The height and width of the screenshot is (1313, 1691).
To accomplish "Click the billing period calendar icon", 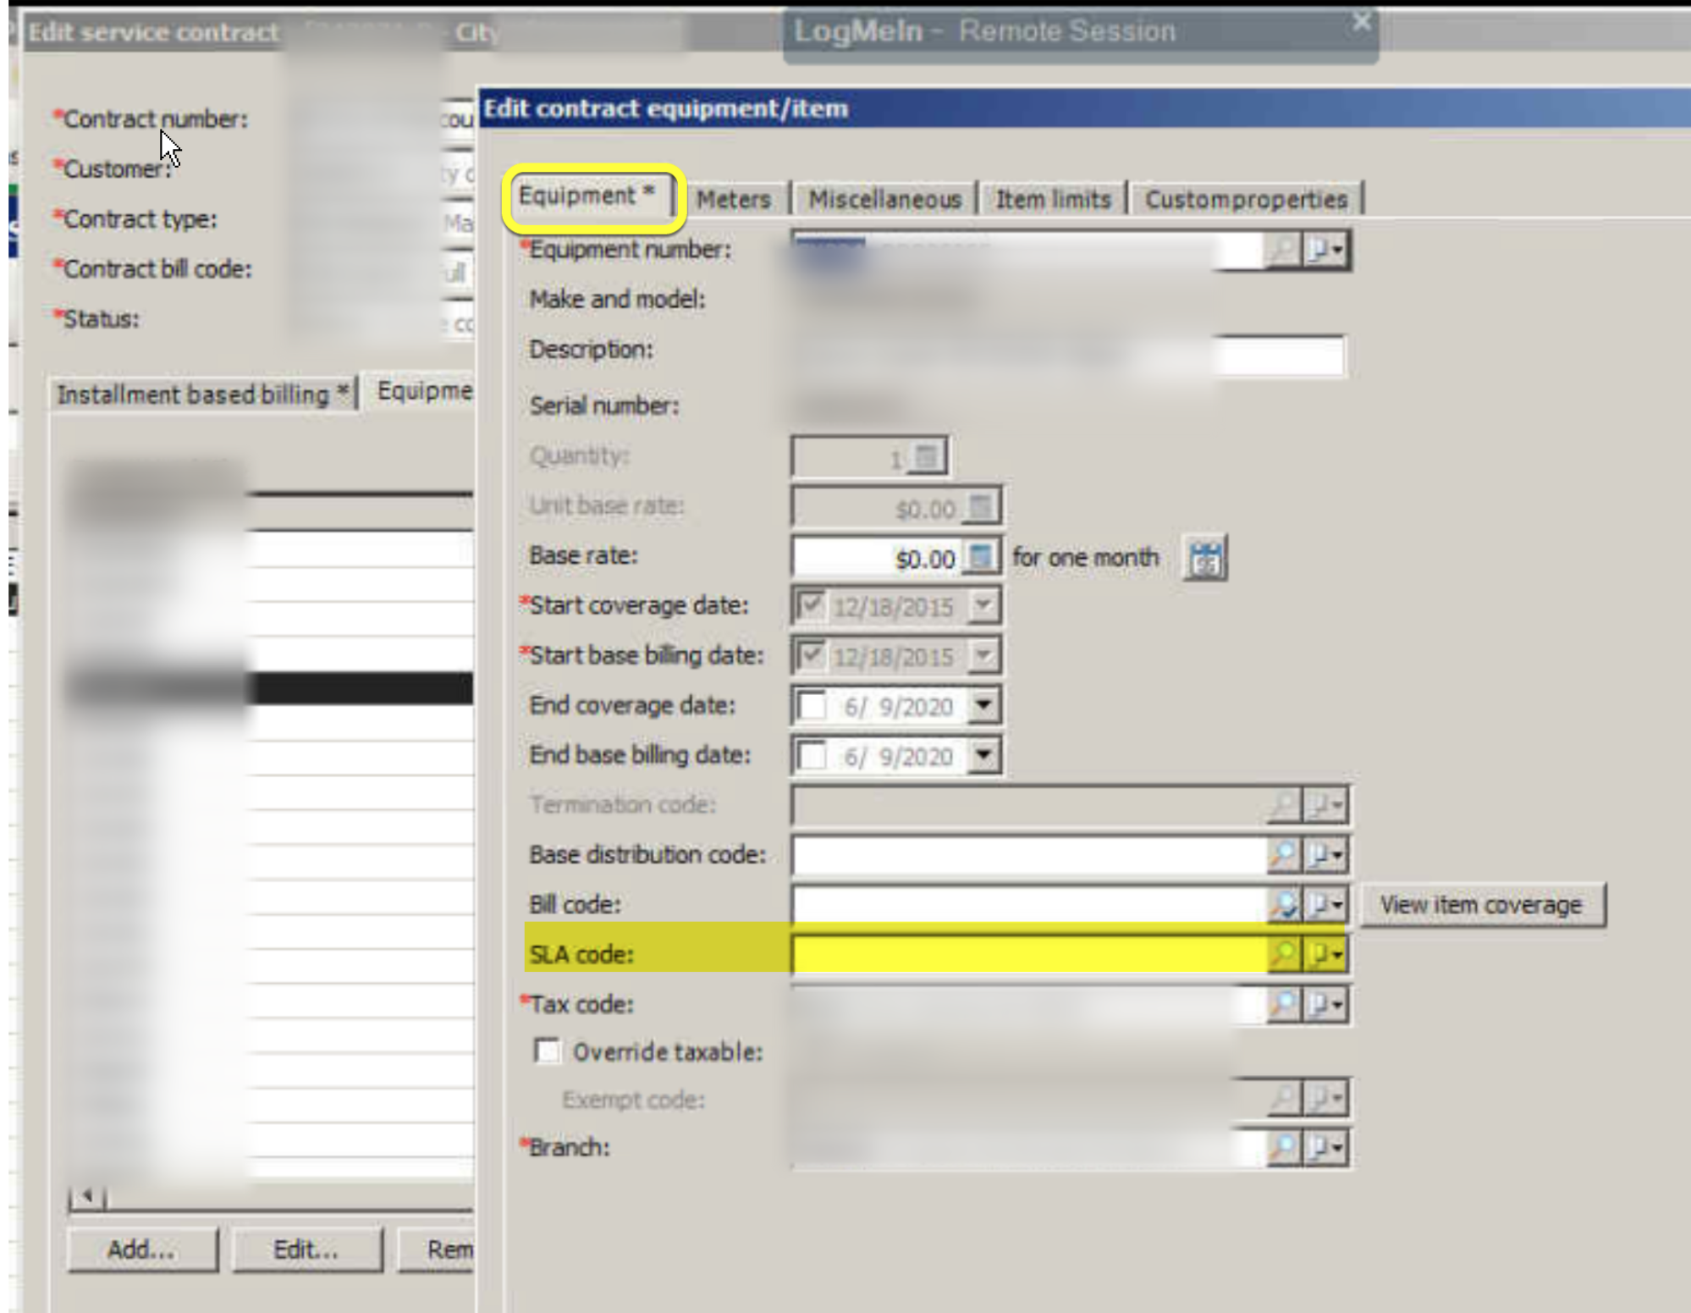I will pyautogui.click(x=1205, y=559).
